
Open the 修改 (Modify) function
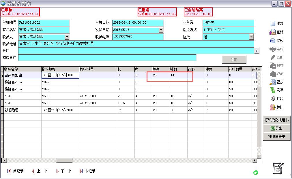pos(276,40)
